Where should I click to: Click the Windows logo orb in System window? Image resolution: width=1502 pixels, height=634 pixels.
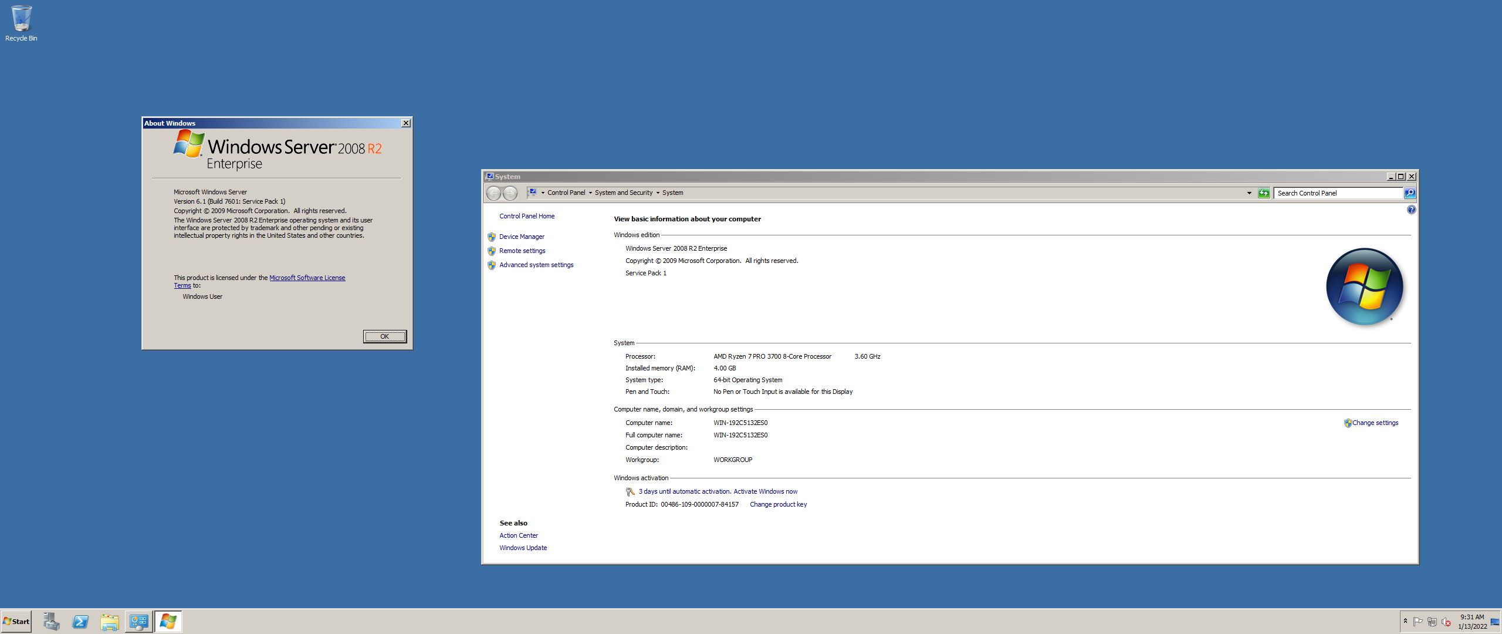(x=1365, y=286)
